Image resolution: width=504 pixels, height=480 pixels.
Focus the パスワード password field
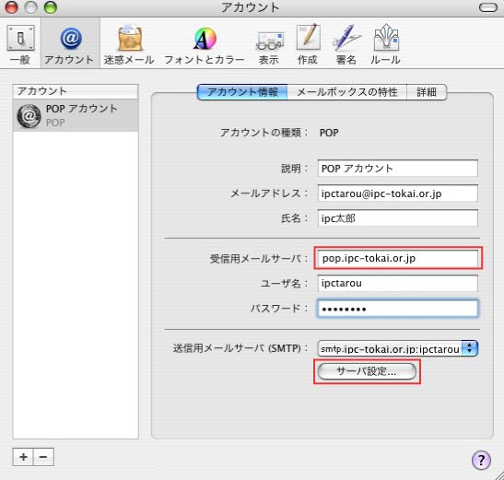pos(398,309)
